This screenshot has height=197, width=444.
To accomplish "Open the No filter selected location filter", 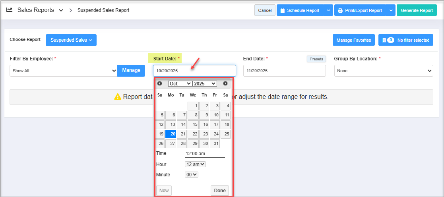I will tap(405, 40).
